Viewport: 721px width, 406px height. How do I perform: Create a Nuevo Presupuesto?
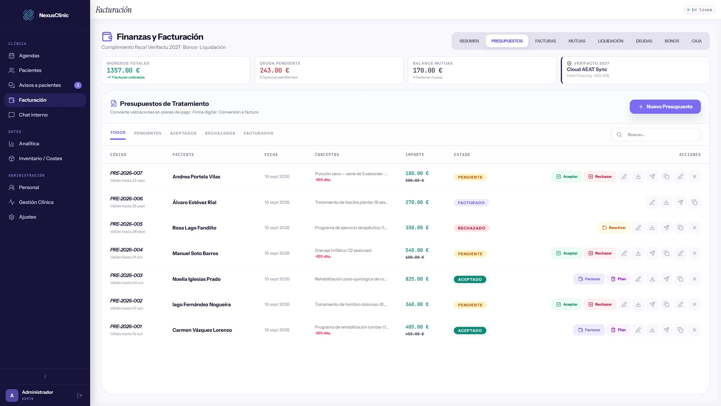click(x=665, y=107)
